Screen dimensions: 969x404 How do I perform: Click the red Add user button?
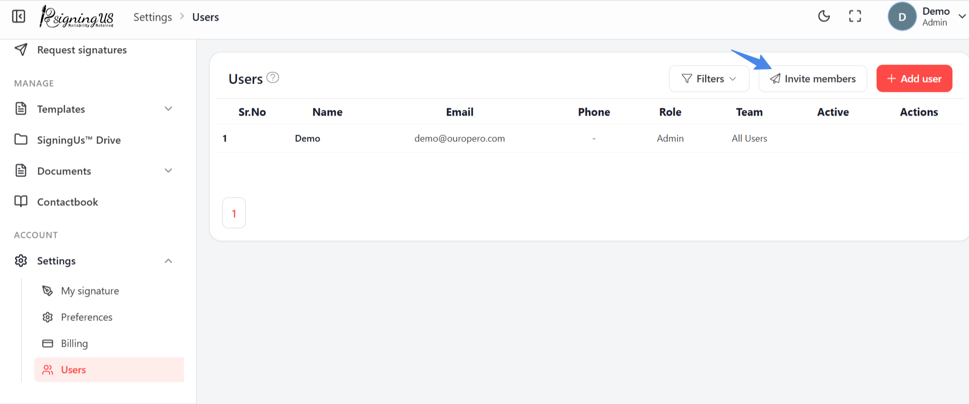pos(914,78)
